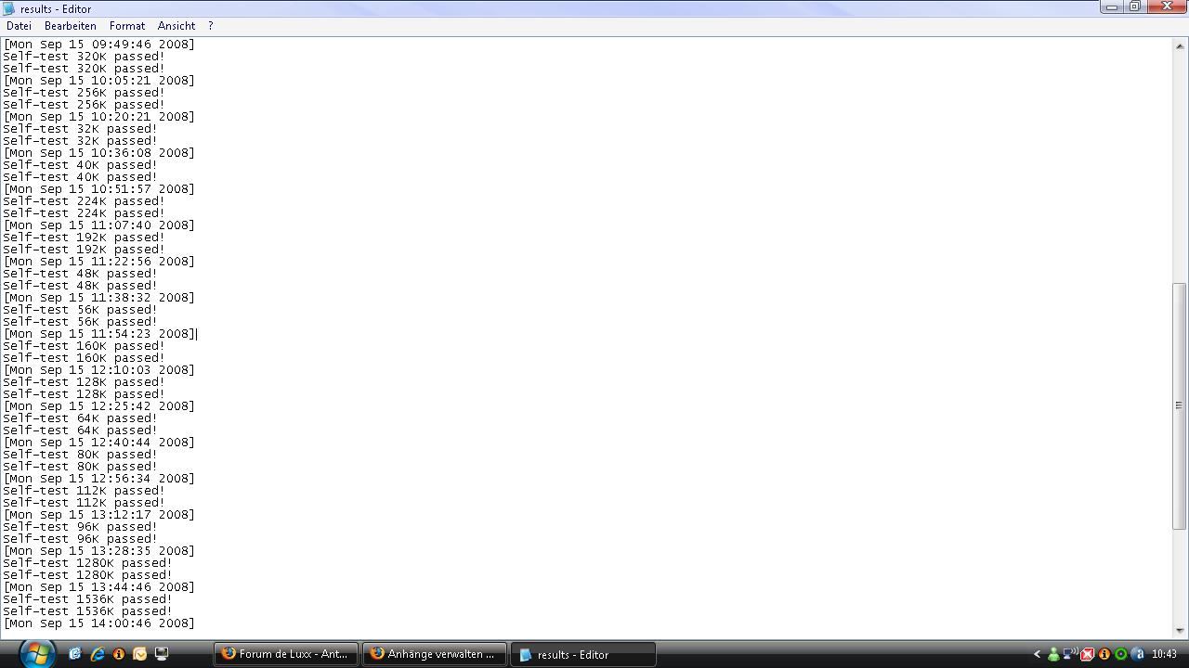1189x668 pixels.
Task: Open the orange clock Quick Launch icon
Action: [140, 654]
